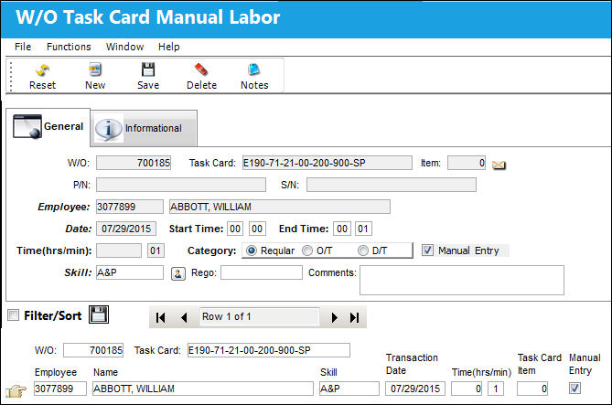Switch to the Informational tab

pos(144,128)
